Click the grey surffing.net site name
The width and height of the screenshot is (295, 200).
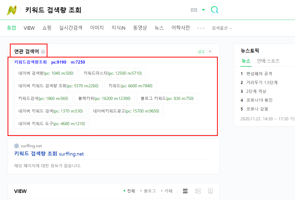pyautogui.click(x=32, y=146)
